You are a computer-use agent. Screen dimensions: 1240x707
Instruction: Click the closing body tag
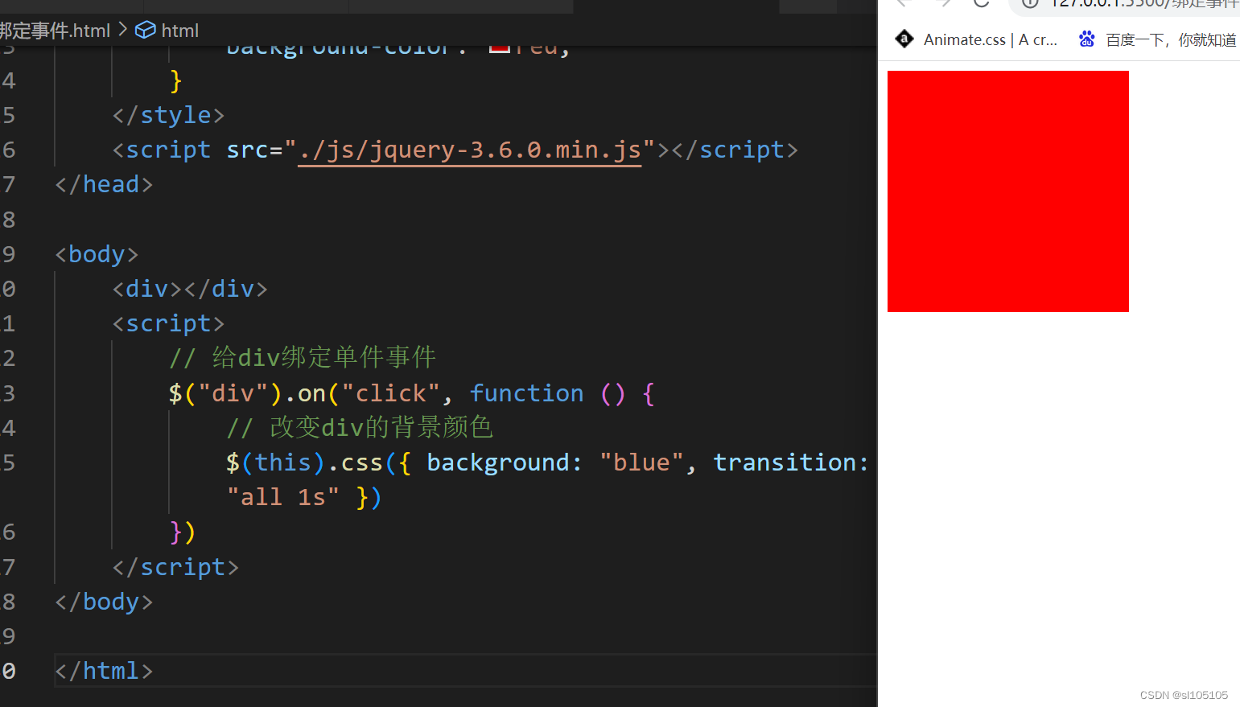104,602
